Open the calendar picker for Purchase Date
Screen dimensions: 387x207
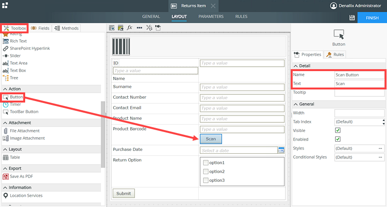pyautogui.click(x=281, y=150)
